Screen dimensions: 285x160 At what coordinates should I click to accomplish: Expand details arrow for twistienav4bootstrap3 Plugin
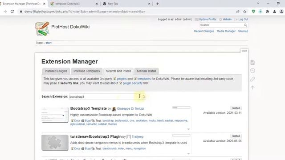188,153
